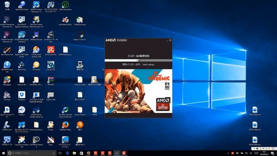Open Epson Connect site shortcut
The height and width of the screenshot is (156, 277).
coord(7,112)
